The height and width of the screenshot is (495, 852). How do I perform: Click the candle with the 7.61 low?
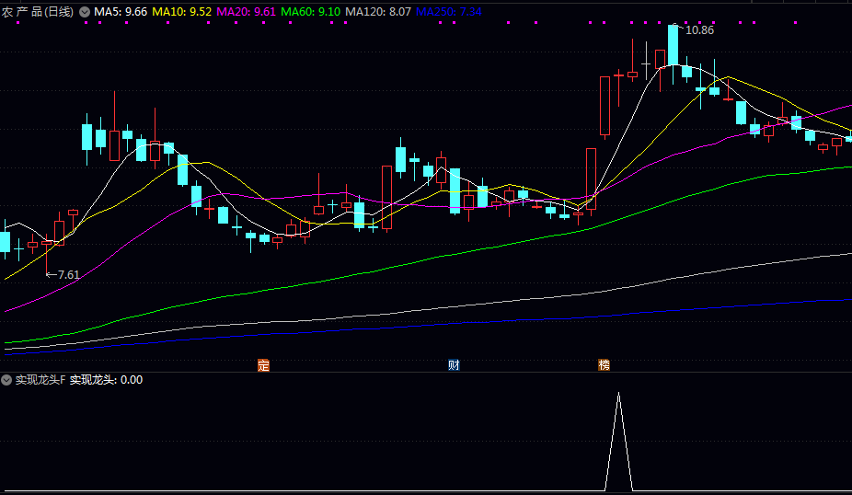coord(47,247)
